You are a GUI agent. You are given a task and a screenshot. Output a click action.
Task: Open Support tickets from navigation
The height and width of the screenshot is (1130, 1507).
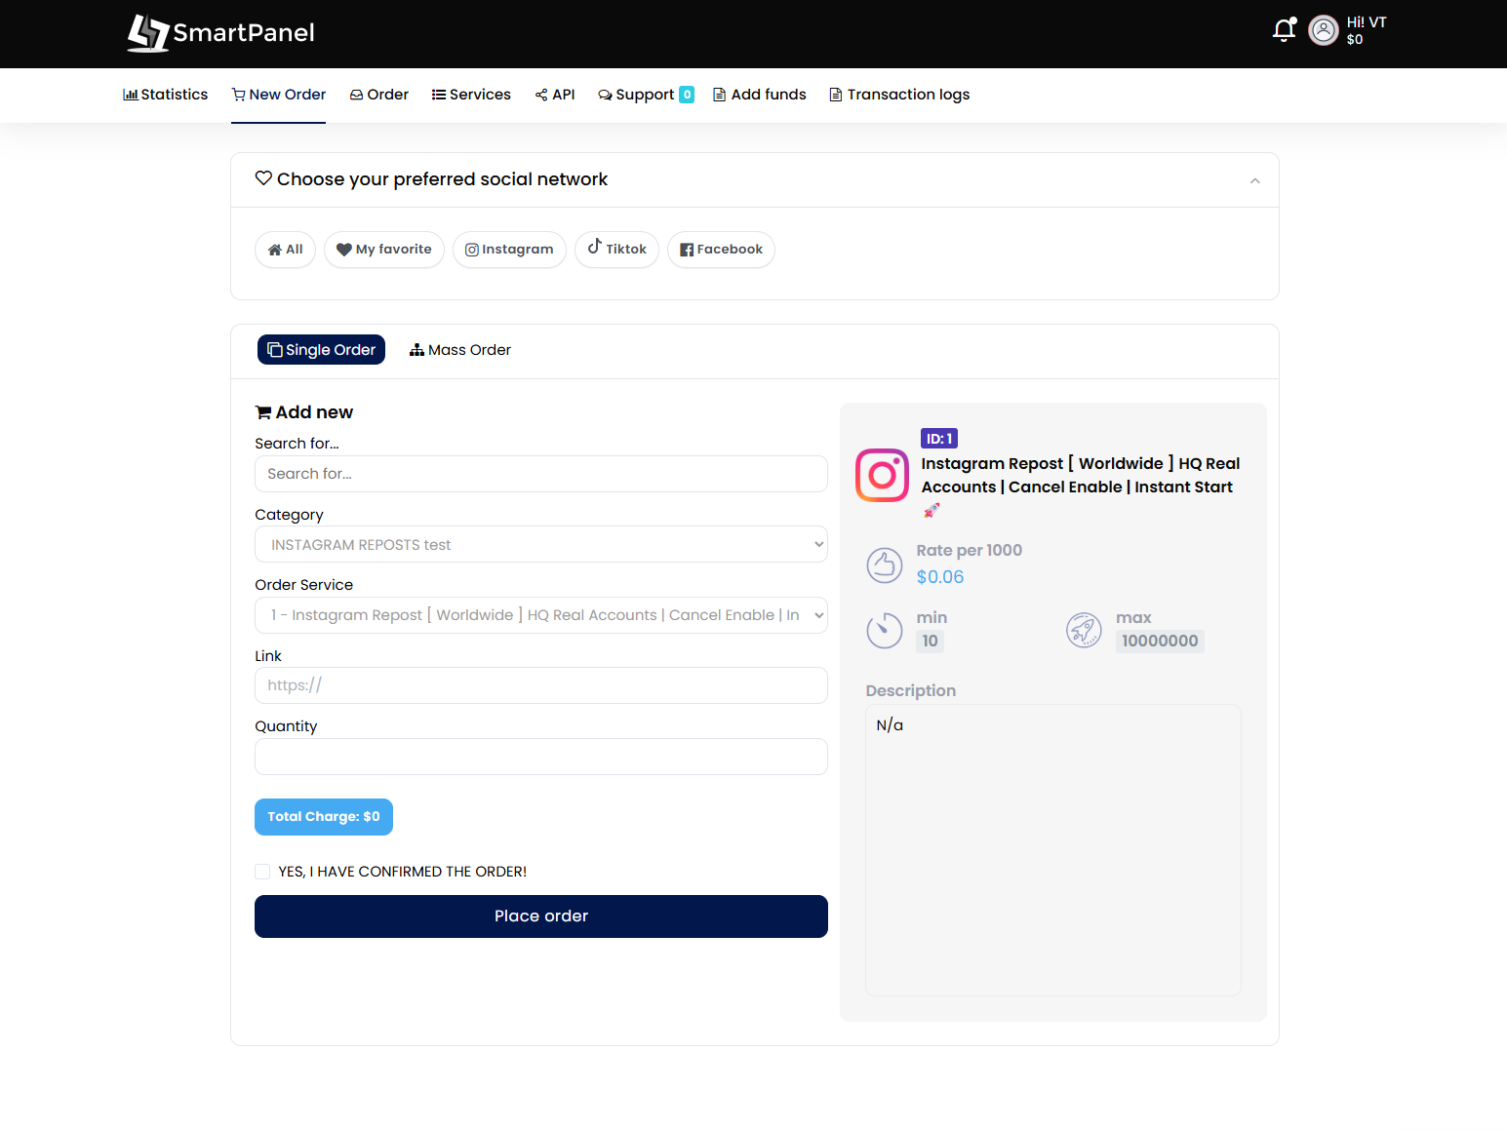[645, 95]
